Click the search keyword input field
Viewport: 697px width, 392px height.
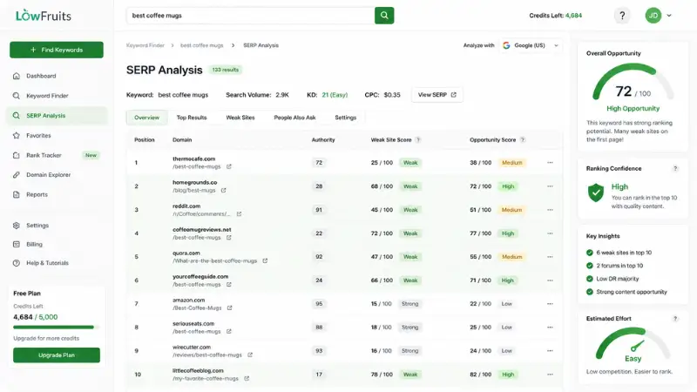[251, 16]
